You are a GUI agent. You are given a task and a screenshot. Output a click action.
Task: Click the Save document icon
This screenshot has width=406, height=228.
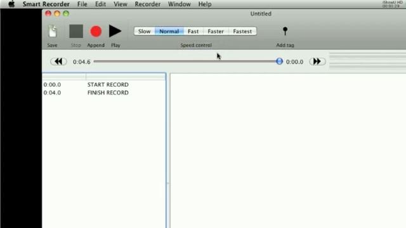point(53,32)
